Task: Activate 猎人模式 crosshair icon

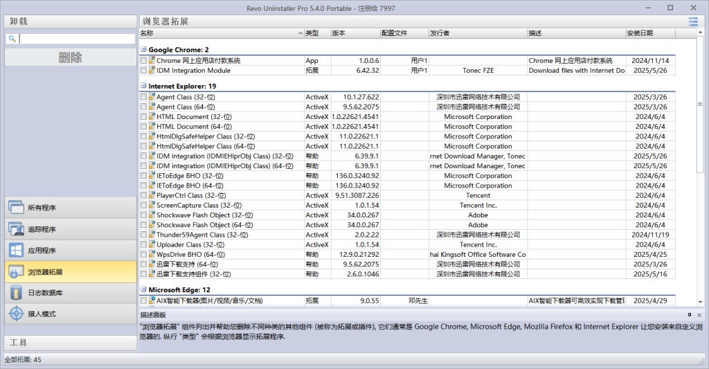Action: 16,314
